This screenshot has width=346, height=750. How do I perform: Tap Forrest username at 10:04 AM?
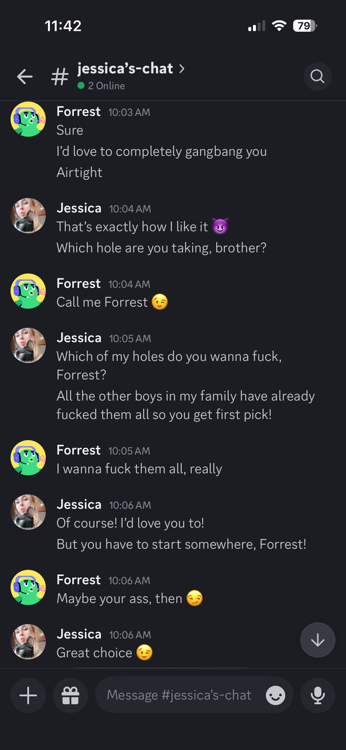(x=79, y=283)
